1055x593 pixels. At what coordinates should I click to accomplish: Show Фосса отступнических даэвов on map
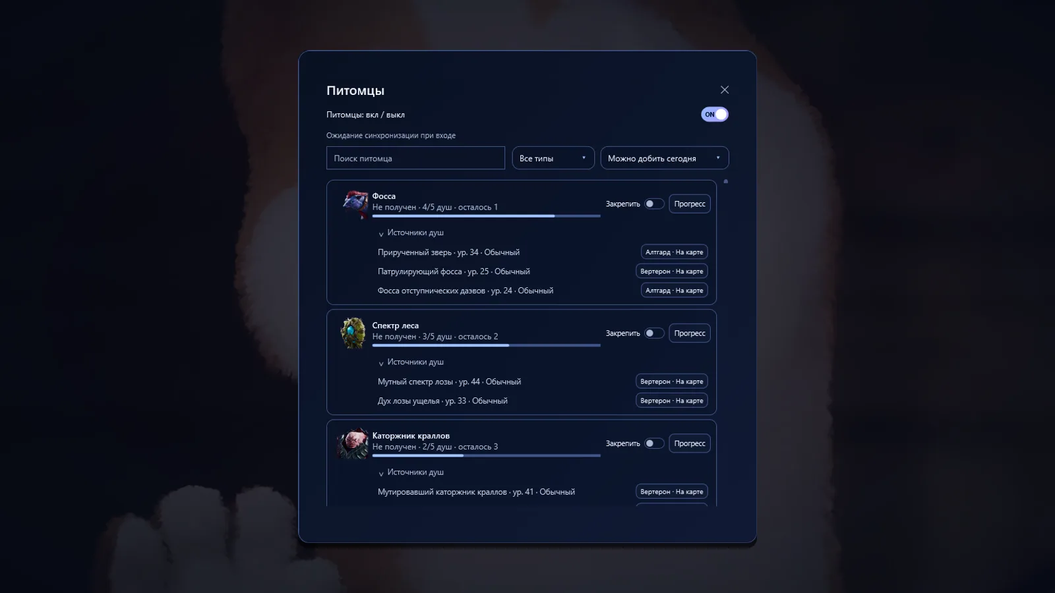tap(674, 290)
